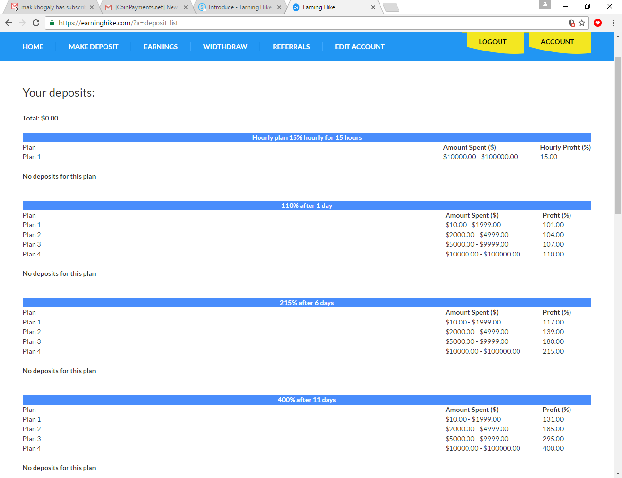Click the profit value 101.00
Screen dimensions: 622x478
click(553, 225)
